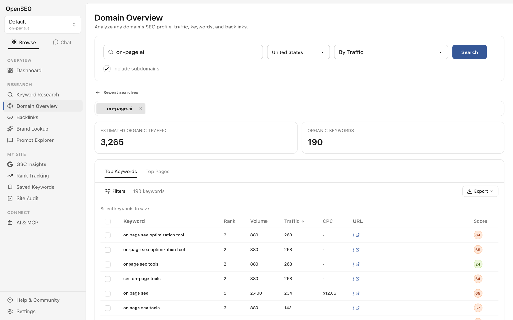Click the Volume column header

[x=259, y=221]
